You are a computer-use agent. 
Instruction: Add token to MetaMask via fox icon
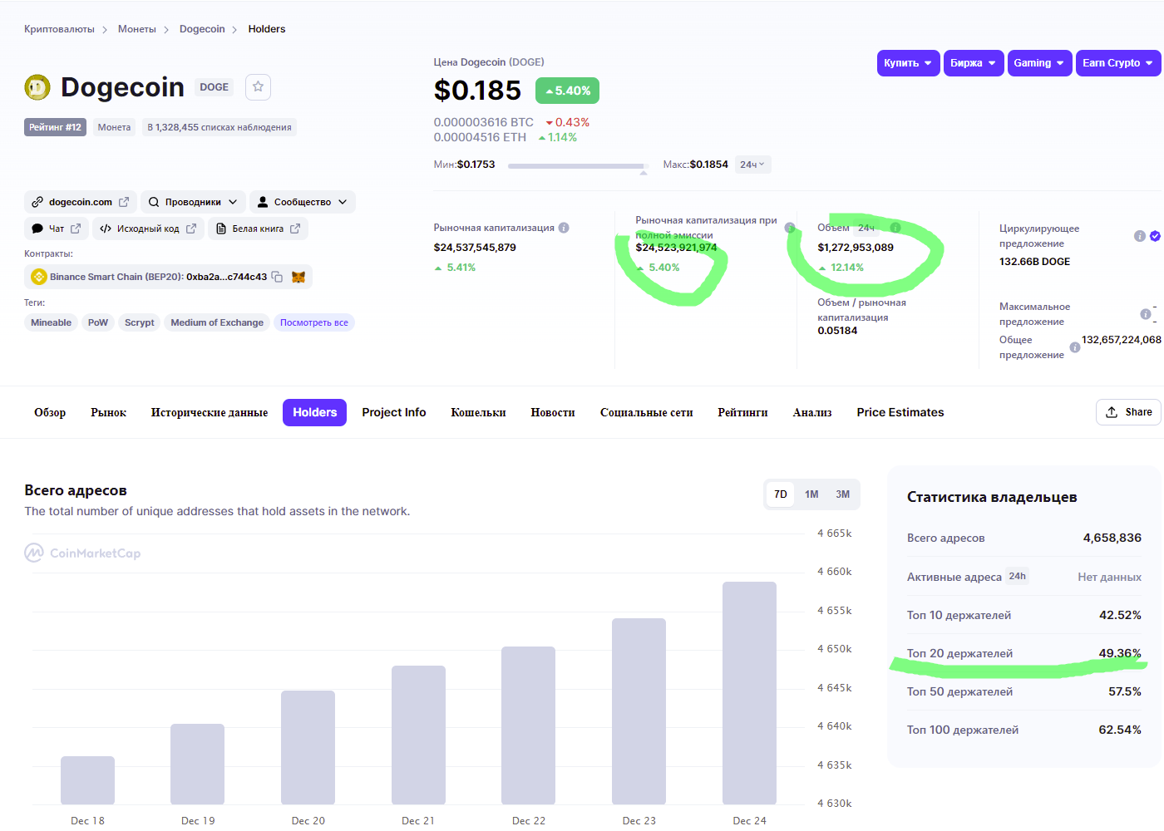[298, 277]
